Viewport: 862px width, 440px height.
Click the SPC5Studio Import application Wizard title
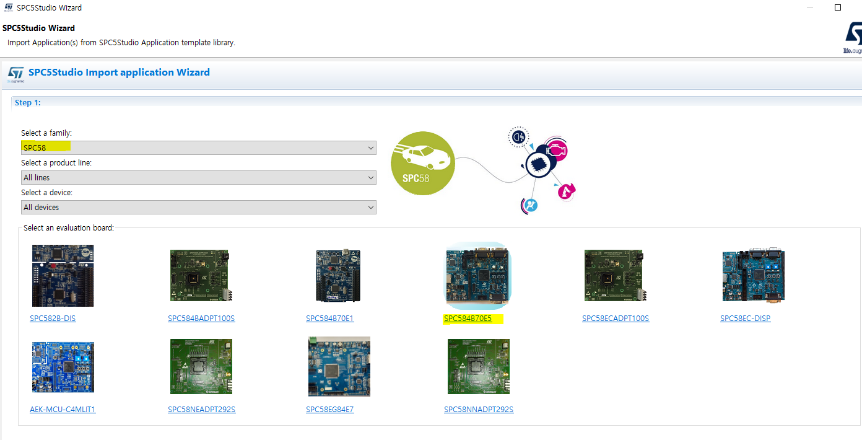click(x=119, y=73)
